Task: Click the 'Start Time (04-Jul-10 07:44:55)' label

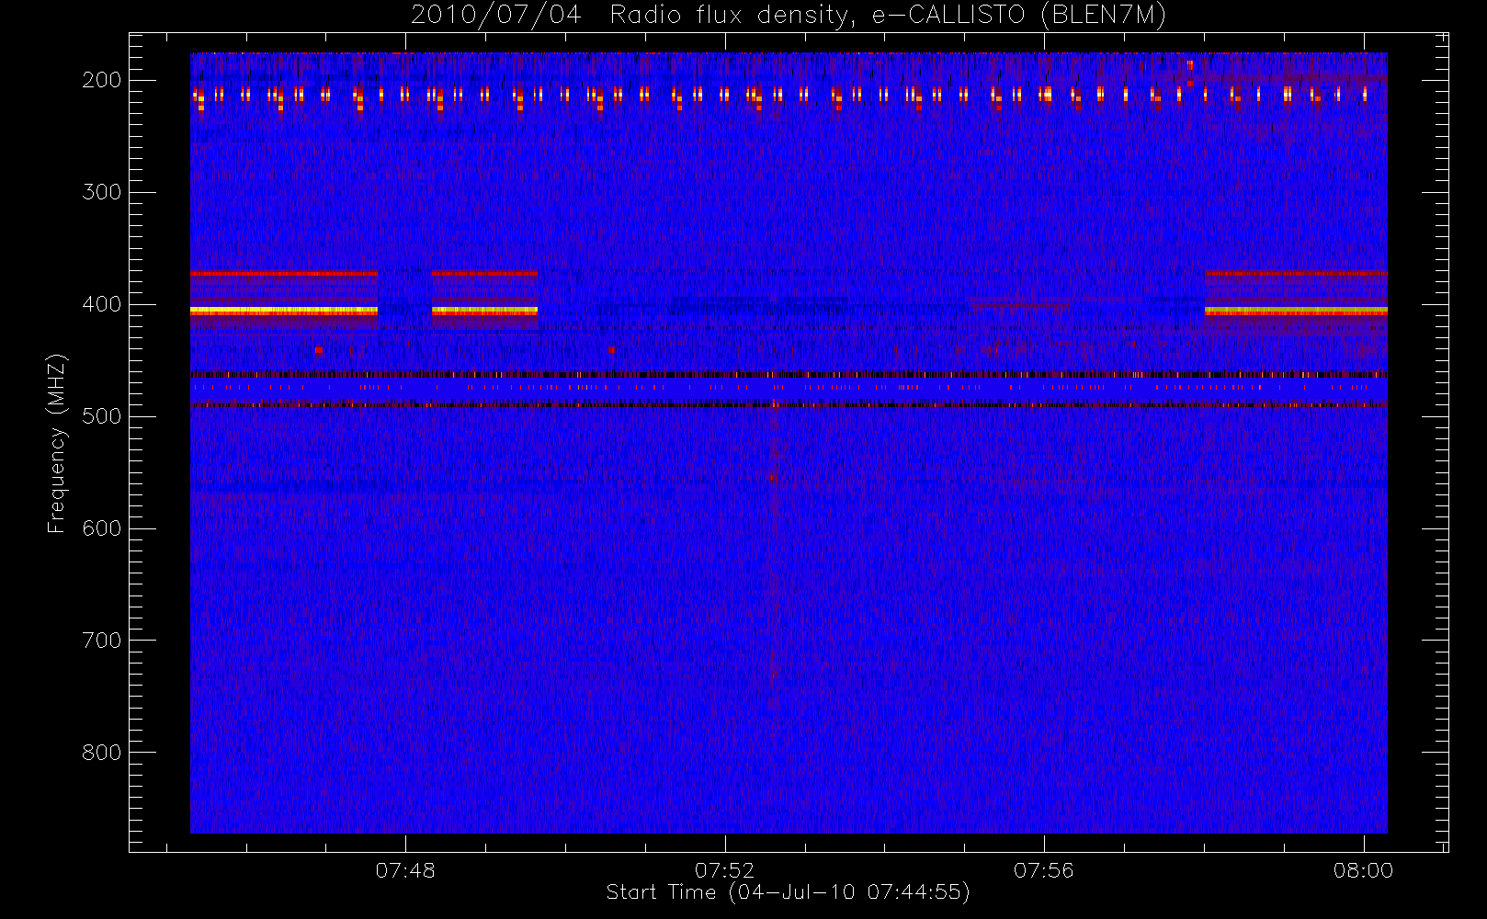Action: coord(789,892)
